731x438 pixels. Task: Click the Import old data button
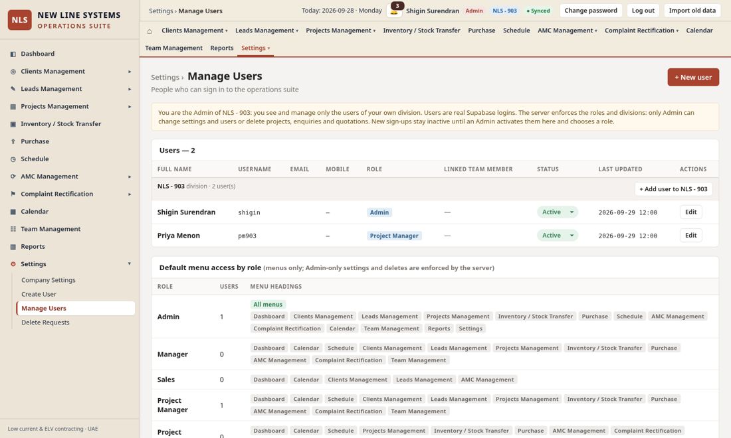pos(692,10)
